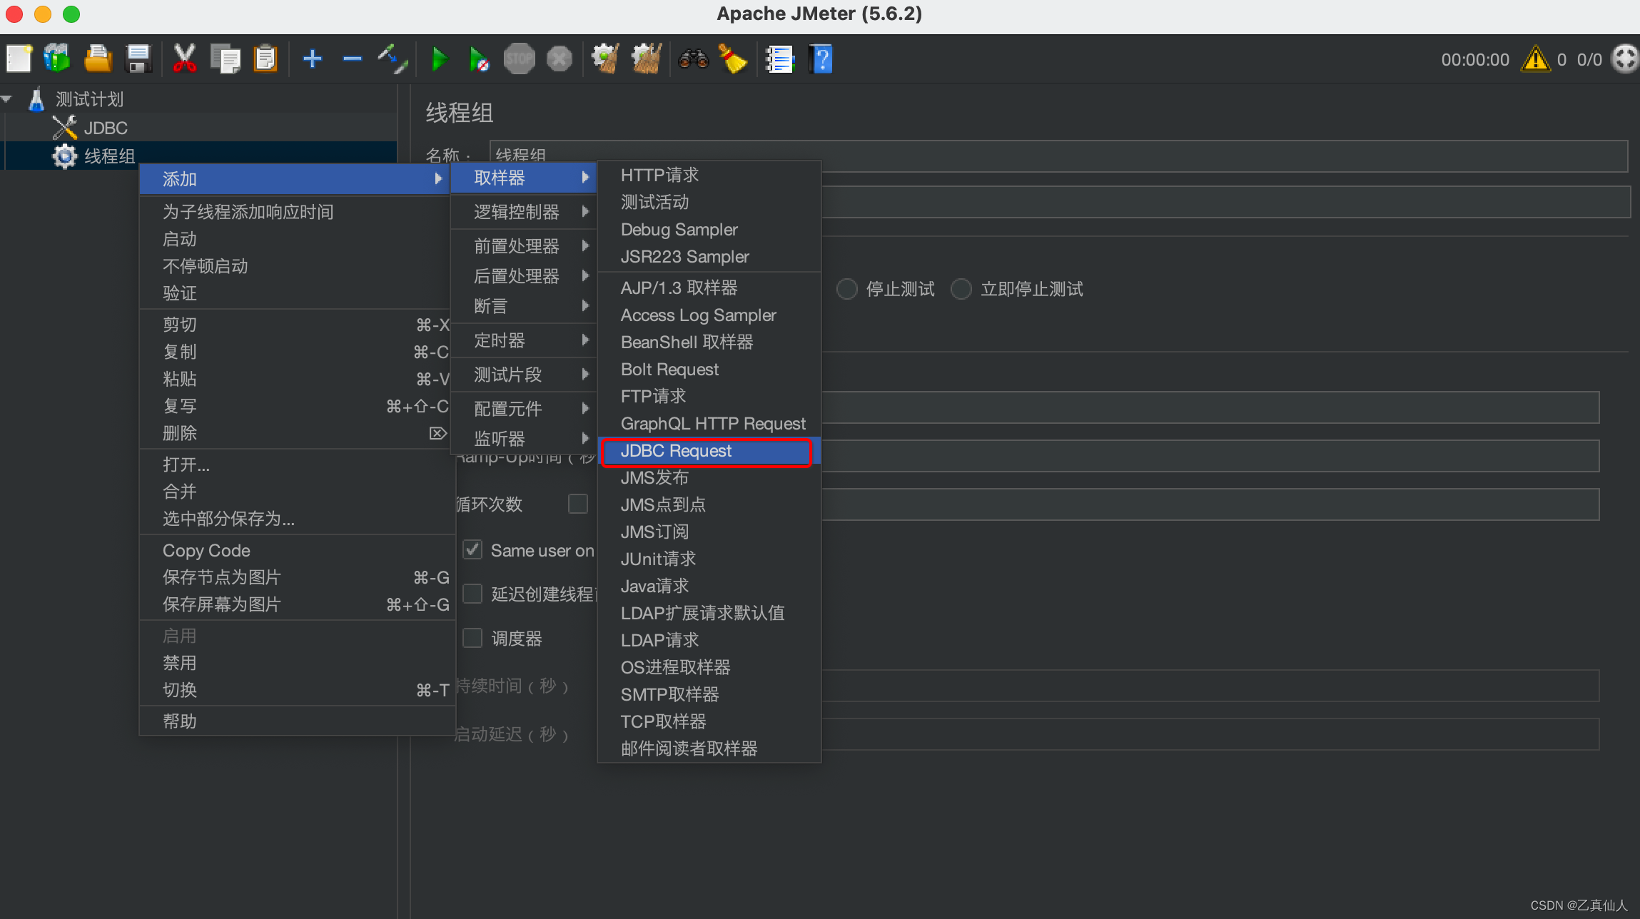Expand the 后置处理器 submenu
The width and height of the screenshot is (1640, 919).
(x=525, y=276)
